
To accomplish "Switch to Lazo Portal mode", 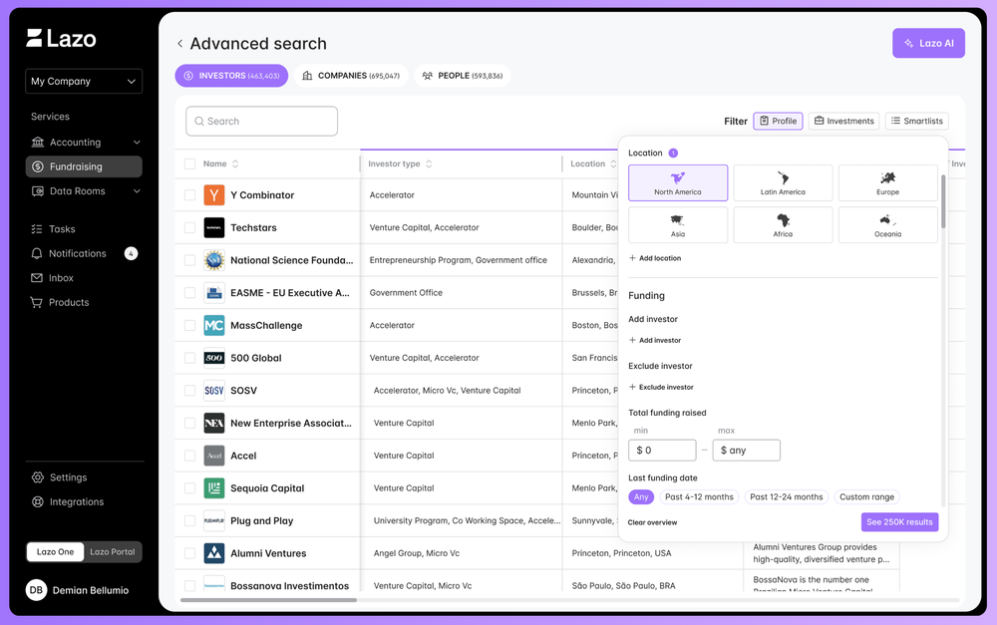I will (113, 552).
